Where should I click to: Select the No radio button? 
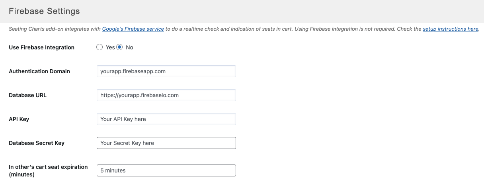tap(119, 47)
